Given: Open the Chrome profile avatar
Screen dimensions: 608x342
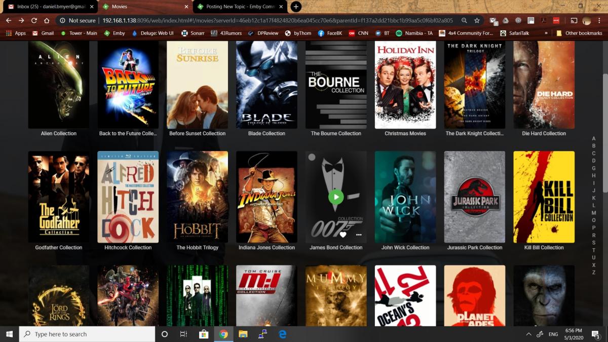Looking at the screenshot, I should coord(587,20).
